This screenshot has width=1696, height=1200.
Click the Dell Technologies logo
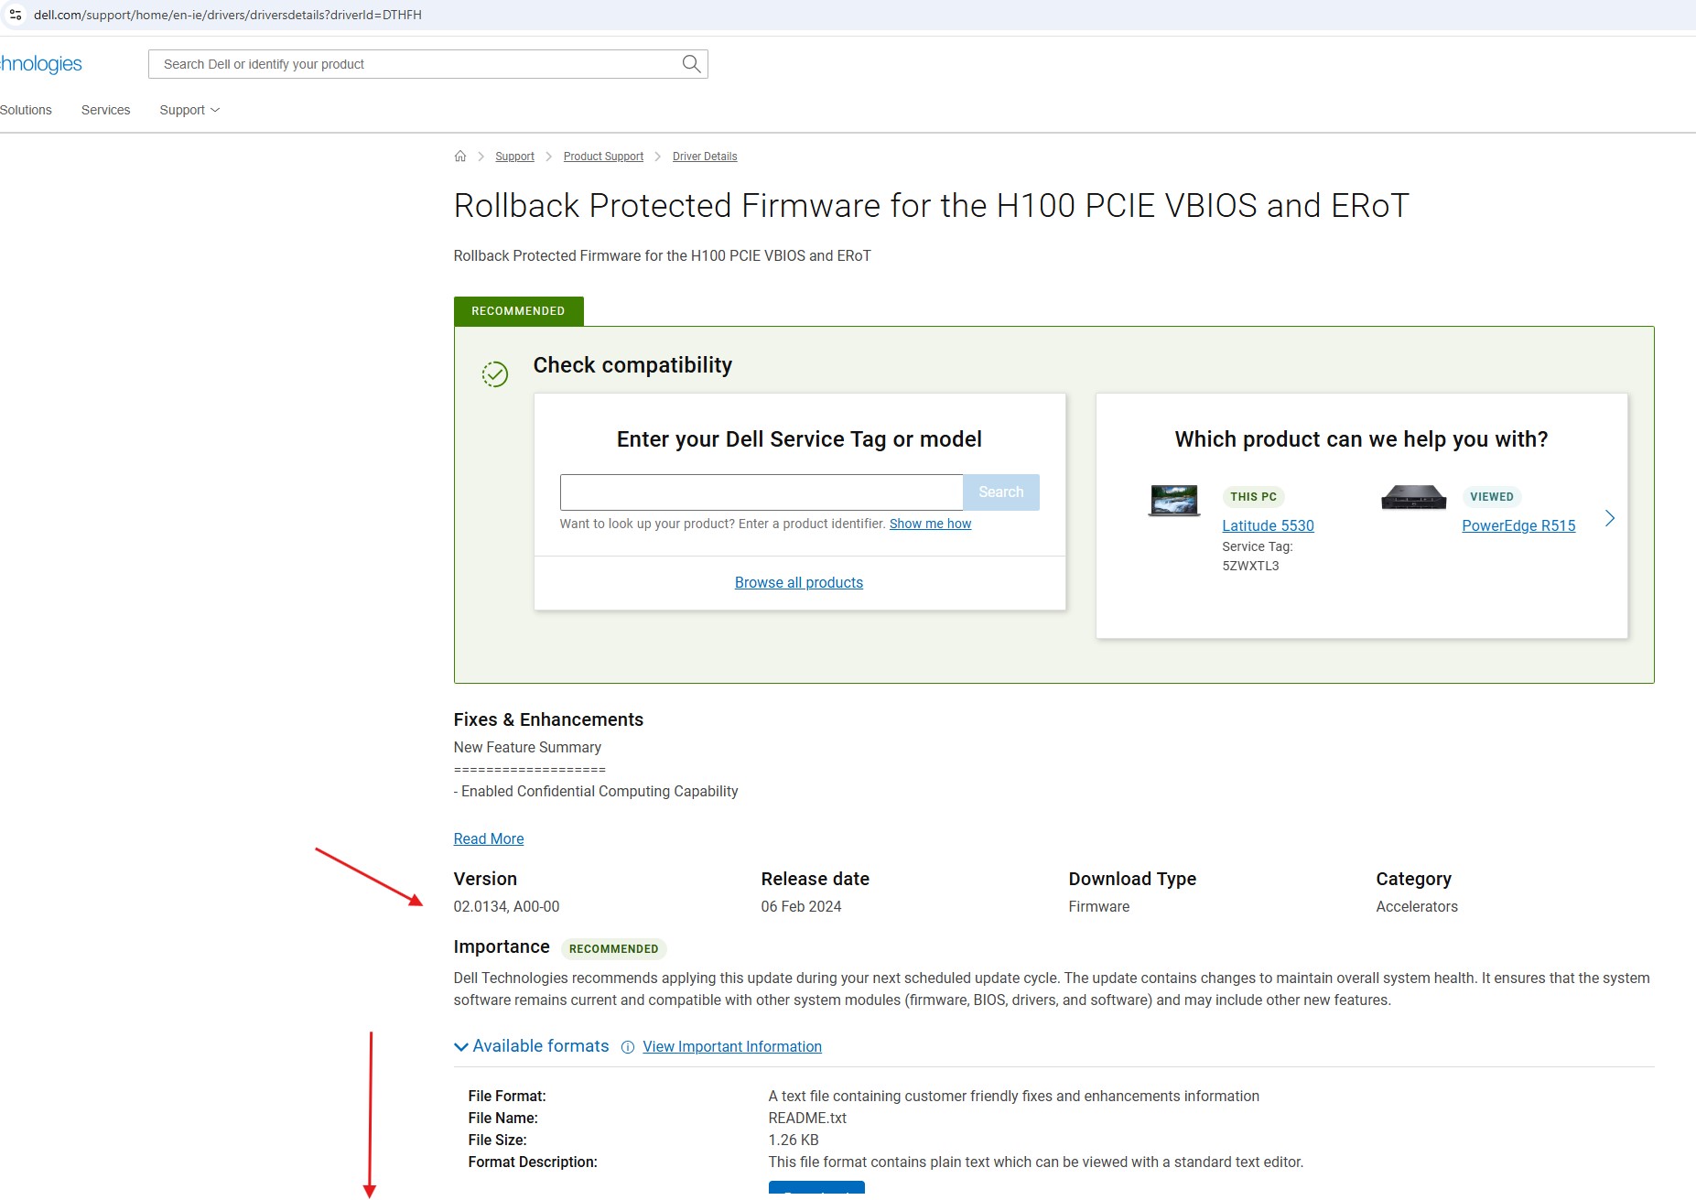coord(39,63)
